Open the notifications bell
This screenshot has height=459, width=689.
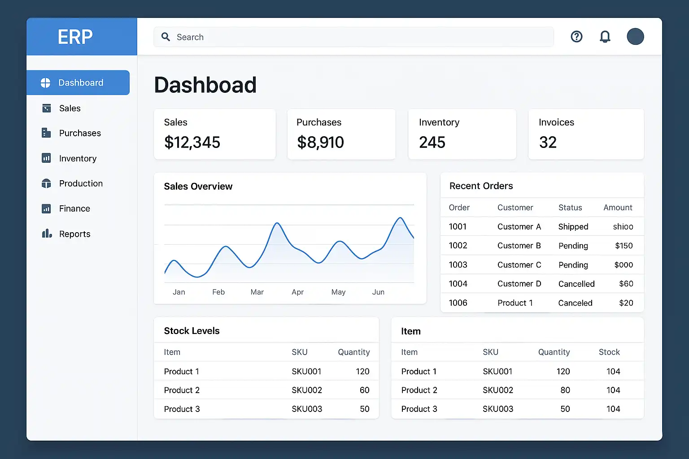[x=605, y=37]
